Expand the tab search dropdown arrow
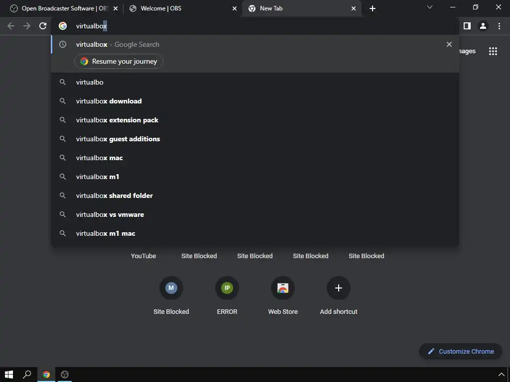The image size is (510, 382). point(430,7)
